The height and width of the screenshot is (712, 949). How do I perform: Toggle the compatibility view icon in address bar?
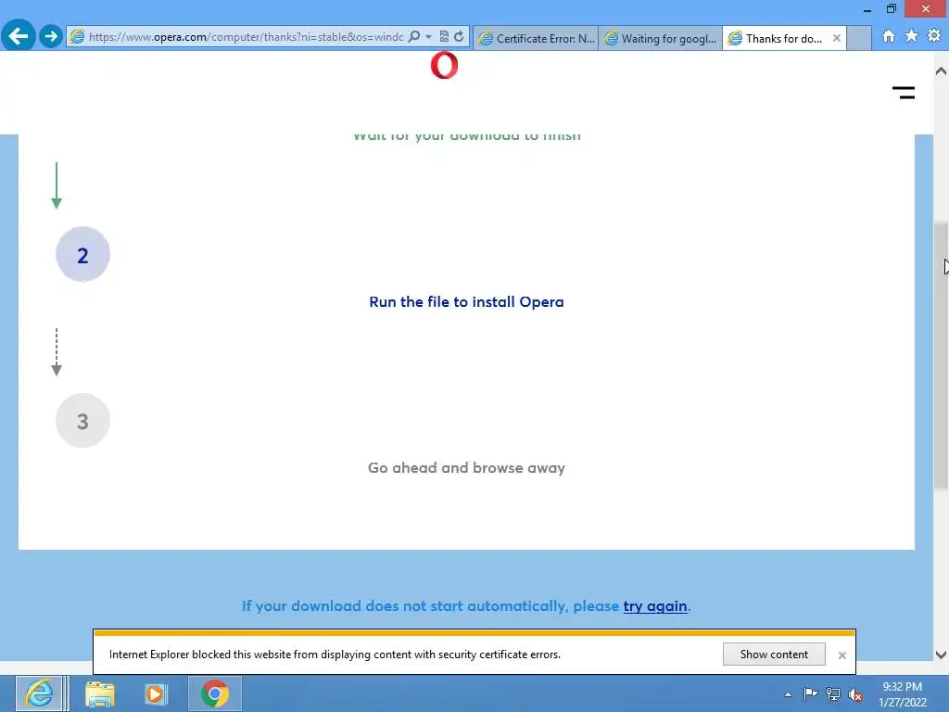point(444,36)
